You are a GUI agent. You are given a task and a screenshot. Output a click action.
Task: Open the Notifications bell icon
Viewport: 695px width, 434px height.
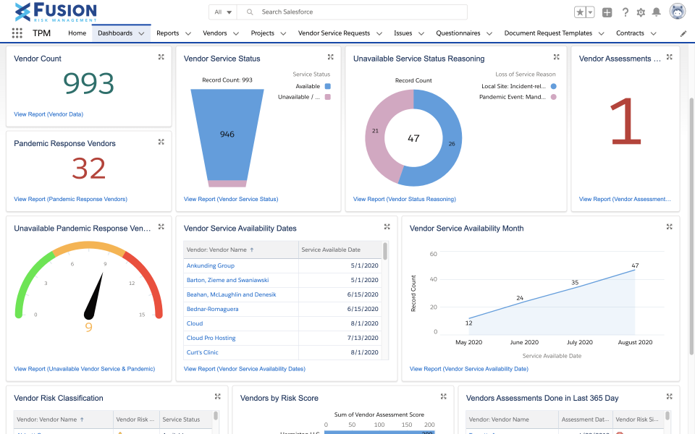657,12
